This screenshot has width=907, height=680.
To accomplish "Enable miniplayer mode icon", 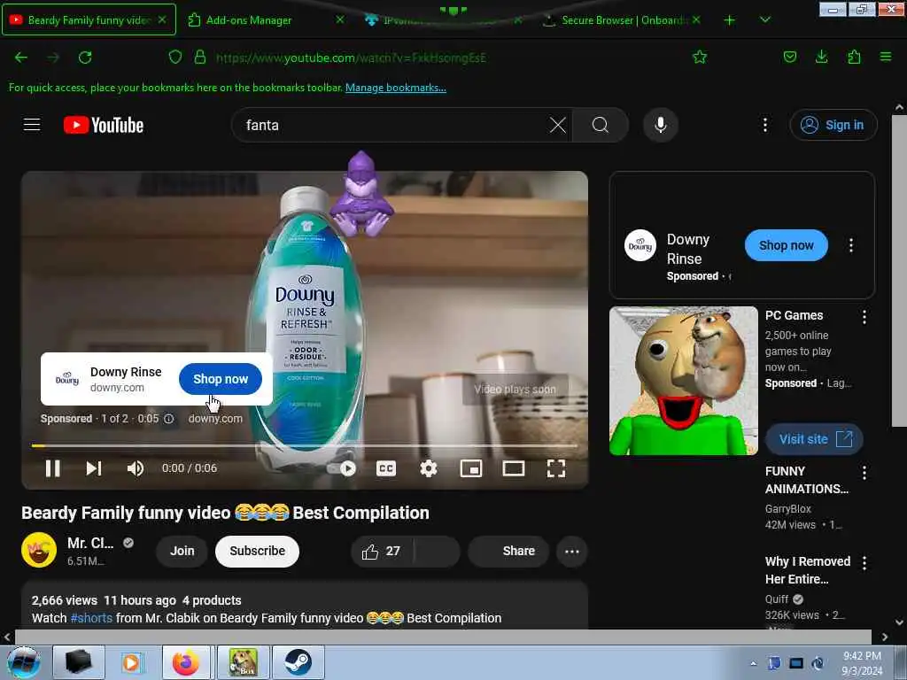I will [471, 468].
